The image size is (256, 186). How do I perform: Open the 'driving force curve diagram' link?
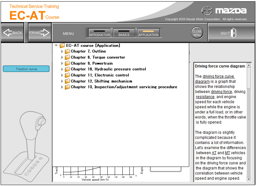tap(218, 76)
